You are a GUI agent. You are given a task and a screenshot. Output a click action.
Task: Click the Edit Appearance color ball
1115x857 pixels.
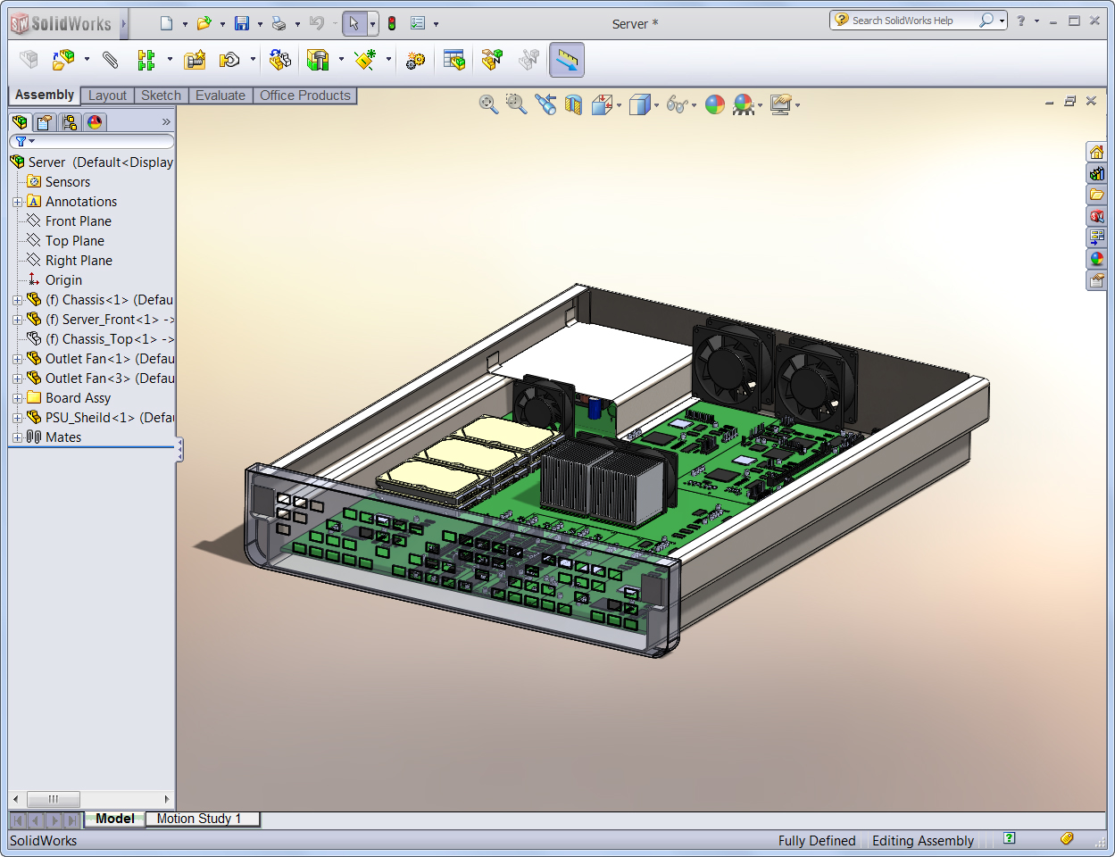pyautogui.click(x=715, y=104)
